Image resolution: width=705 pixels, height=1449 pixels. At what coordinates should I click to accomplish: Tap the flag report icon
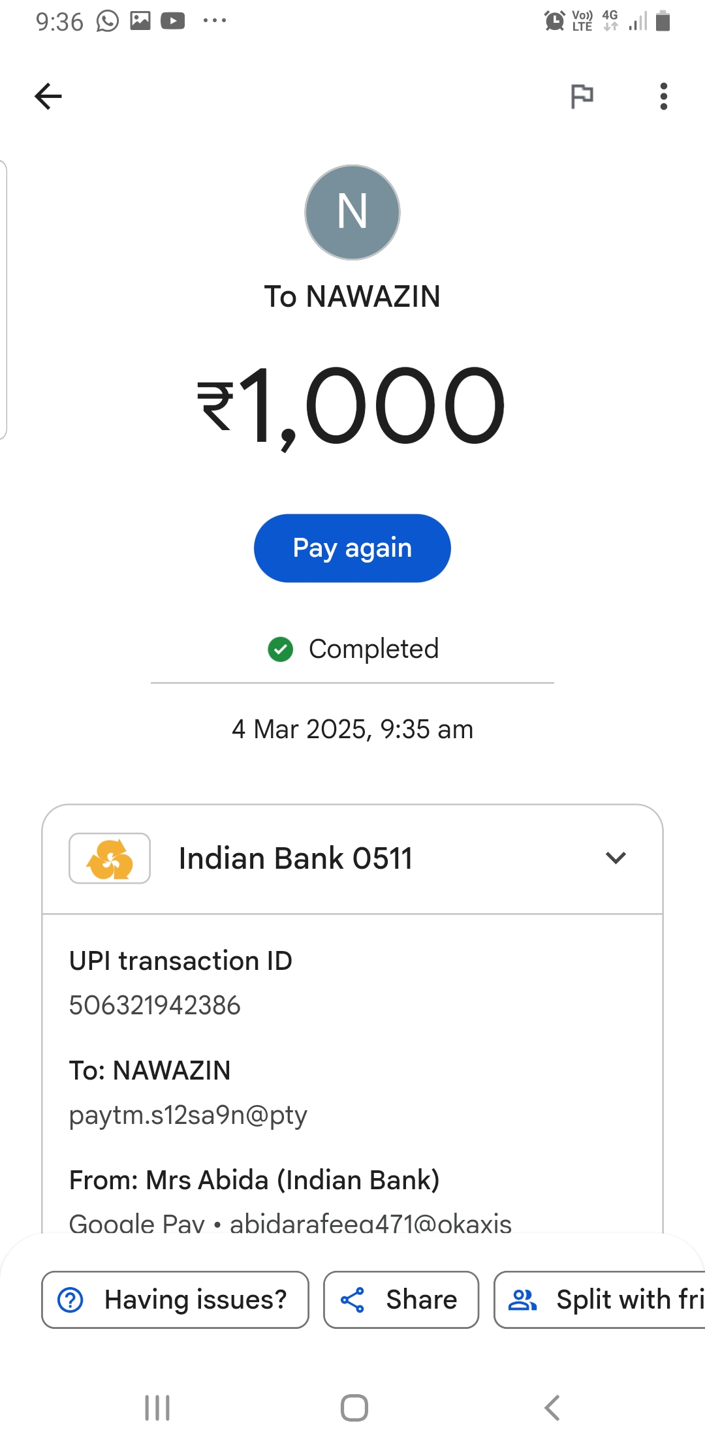[582, 97]
